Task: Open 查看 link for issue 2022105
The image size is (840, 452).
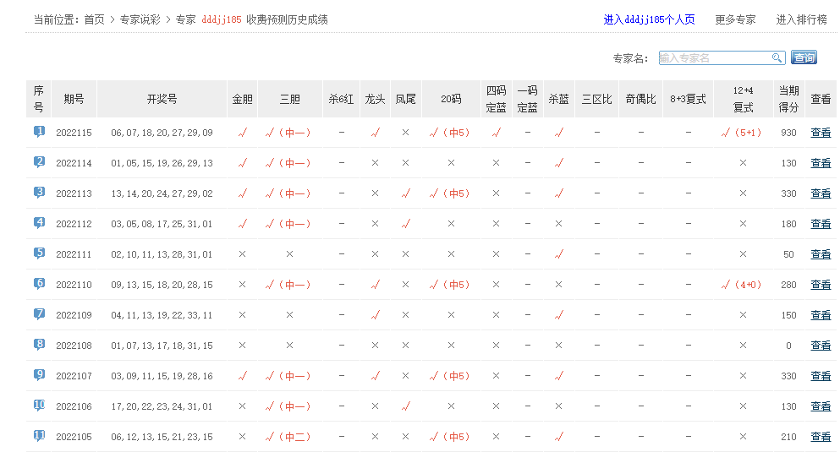Action: 820,437
